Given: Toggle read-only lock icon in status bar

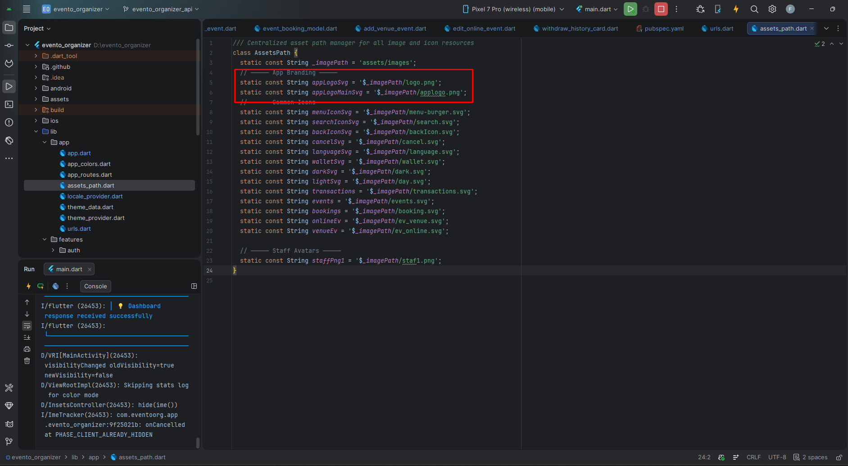Looking at the screenshot, I should click(x=839, y=457).
